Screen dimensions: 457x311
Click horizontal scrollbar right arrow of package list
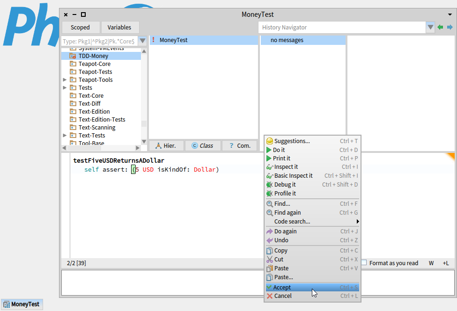click(138, 148)
